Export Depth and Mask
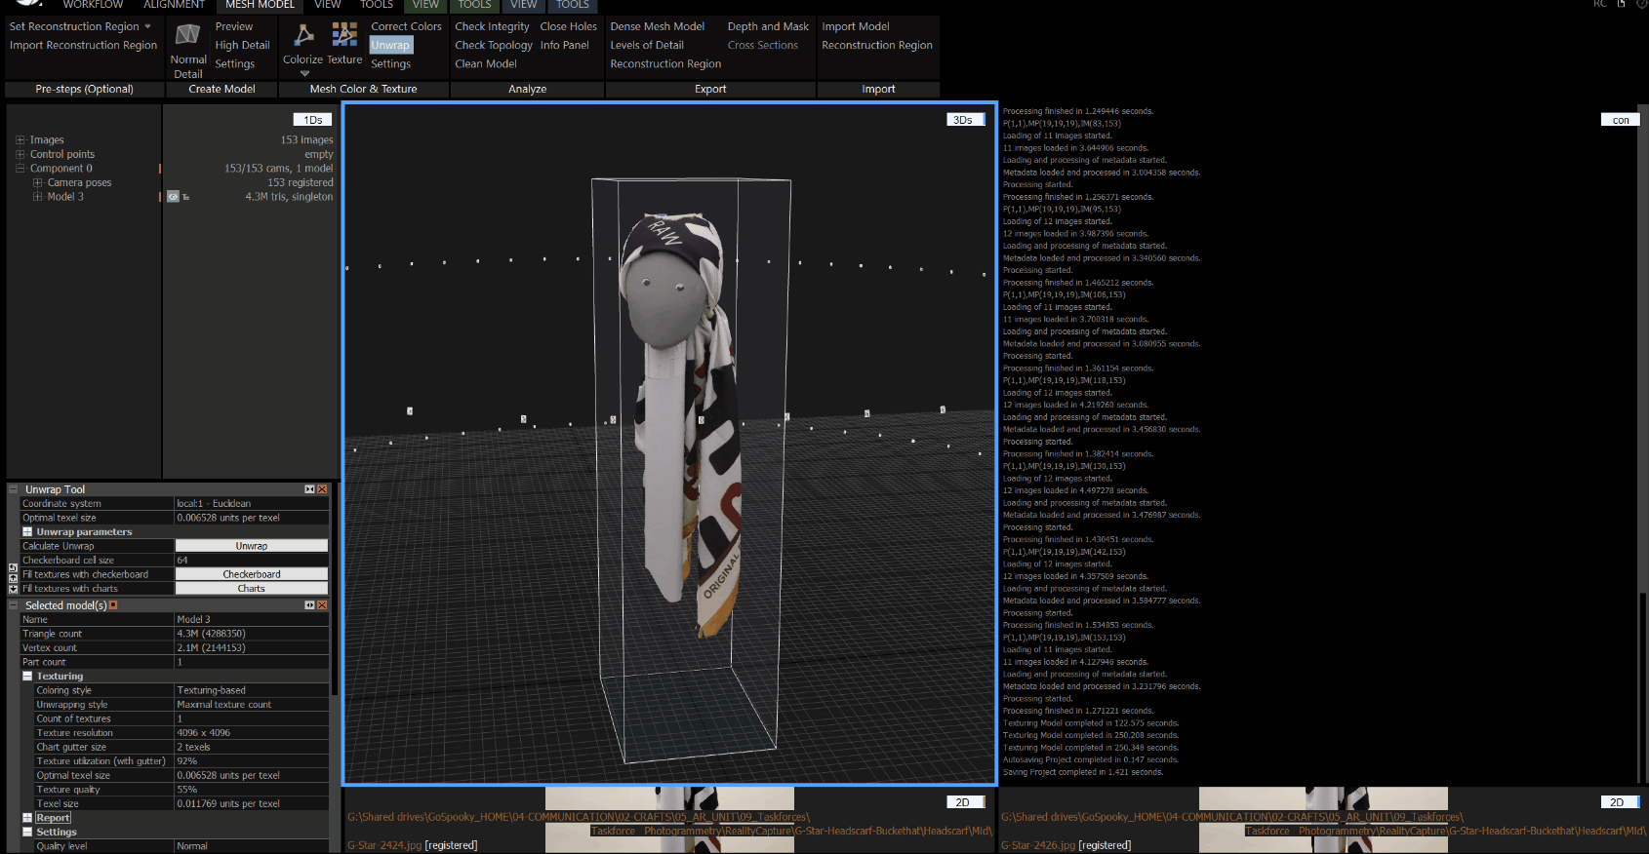Screen dimensions: 1649x854 768,26
